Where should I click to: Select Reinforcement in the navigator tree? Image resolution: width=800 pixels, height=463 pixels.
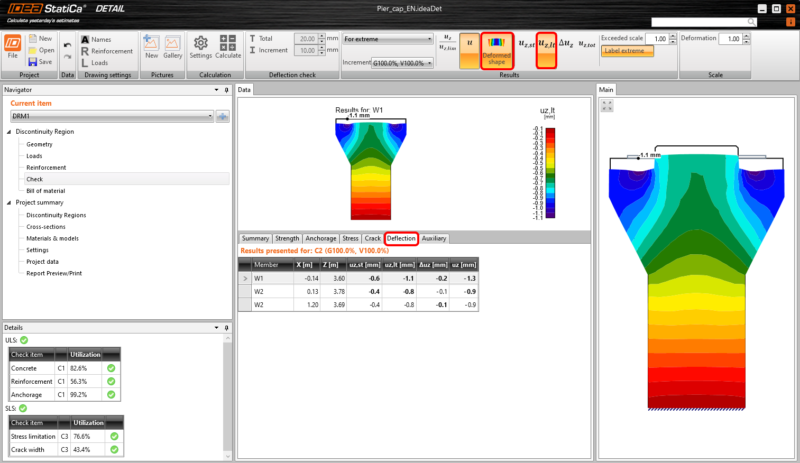click(47, 168)
